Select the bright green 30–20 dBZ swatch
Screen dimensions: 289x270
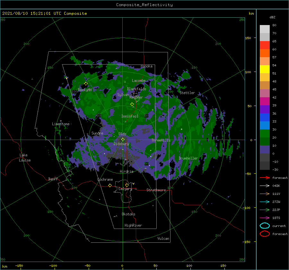click(x=265, y=134)
